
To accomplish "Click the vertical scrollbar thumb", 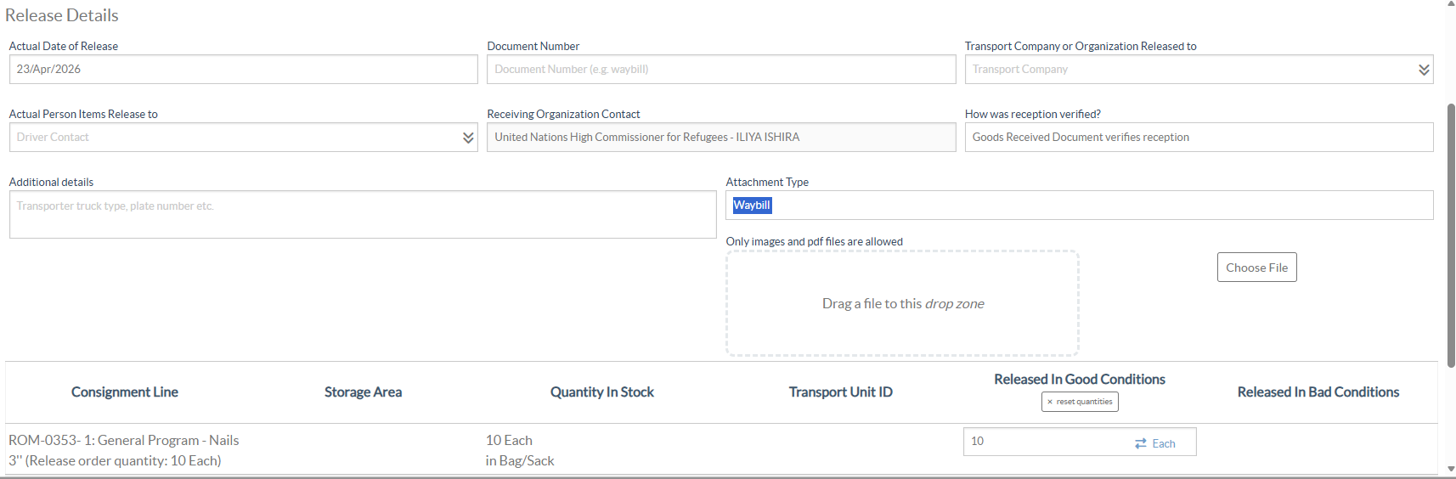I will click(x=1451, y=235).
